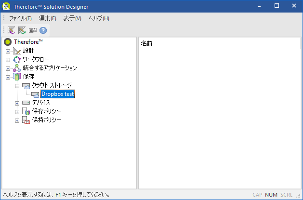This screenshot has width=303, height=200.
Task: Click the NUM status bar indicator
Action: pyautogui.click(x=271, y=195)
